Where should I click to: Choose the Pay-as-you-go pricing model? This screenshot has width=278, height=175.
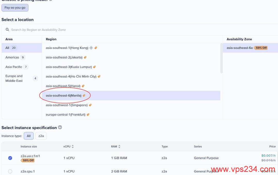click(15, 8)
